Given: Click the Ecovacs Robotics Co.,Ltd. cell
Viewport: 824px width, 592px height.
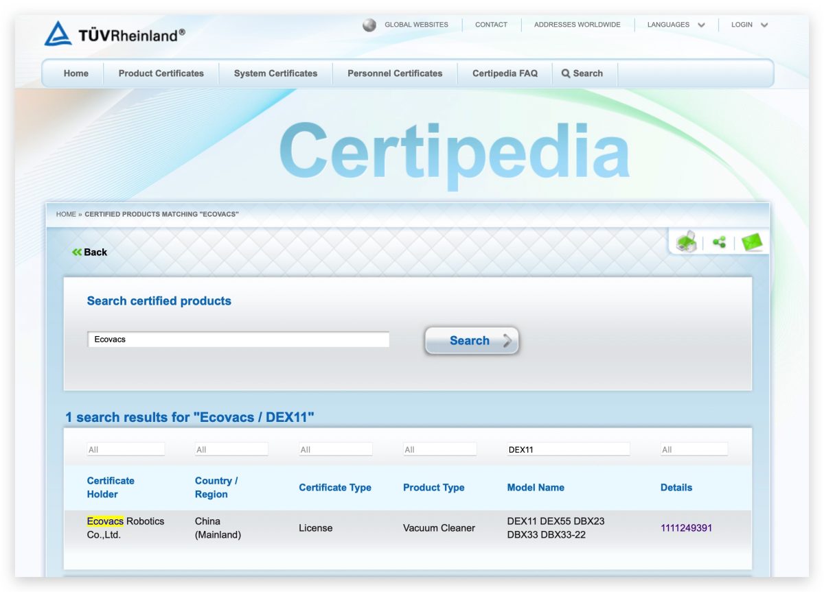Looking at the screenshot, I should click(x=126, y=528).
